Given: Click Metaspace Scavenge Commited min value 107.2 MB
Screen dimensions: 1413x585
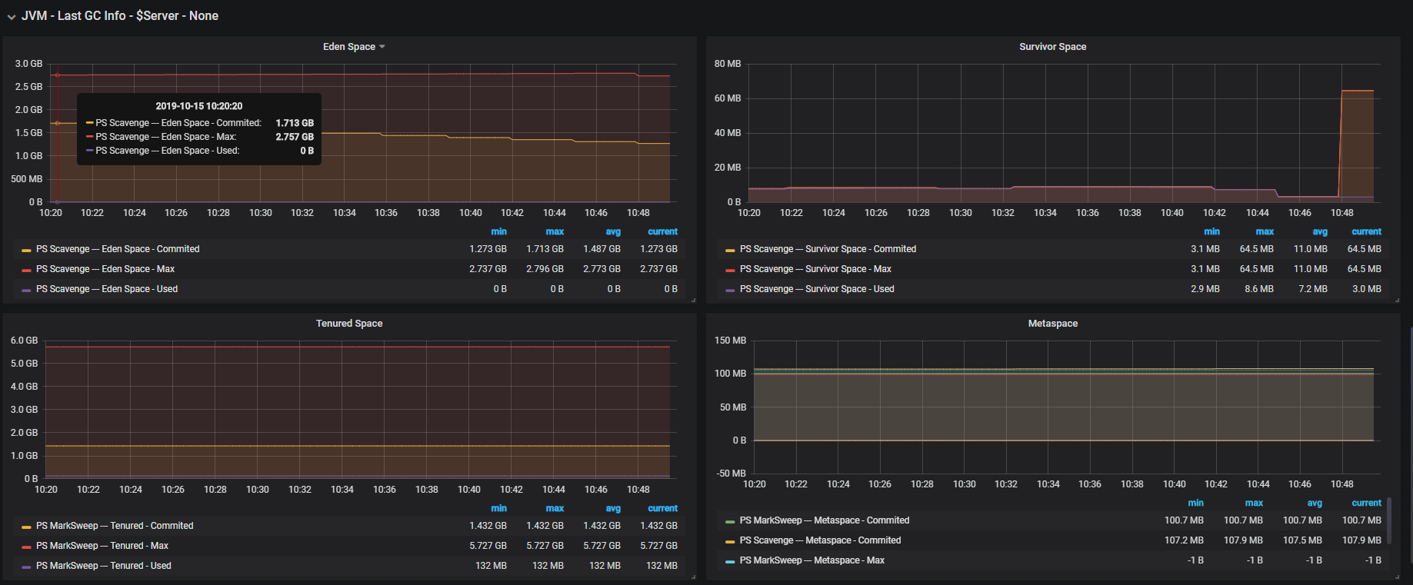Looking at the screenshot, I should [x=1184, y=540].
